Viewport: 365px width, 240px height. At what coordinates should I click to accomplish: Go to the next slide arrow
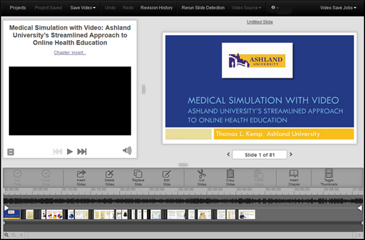click(x=291, y=154)
